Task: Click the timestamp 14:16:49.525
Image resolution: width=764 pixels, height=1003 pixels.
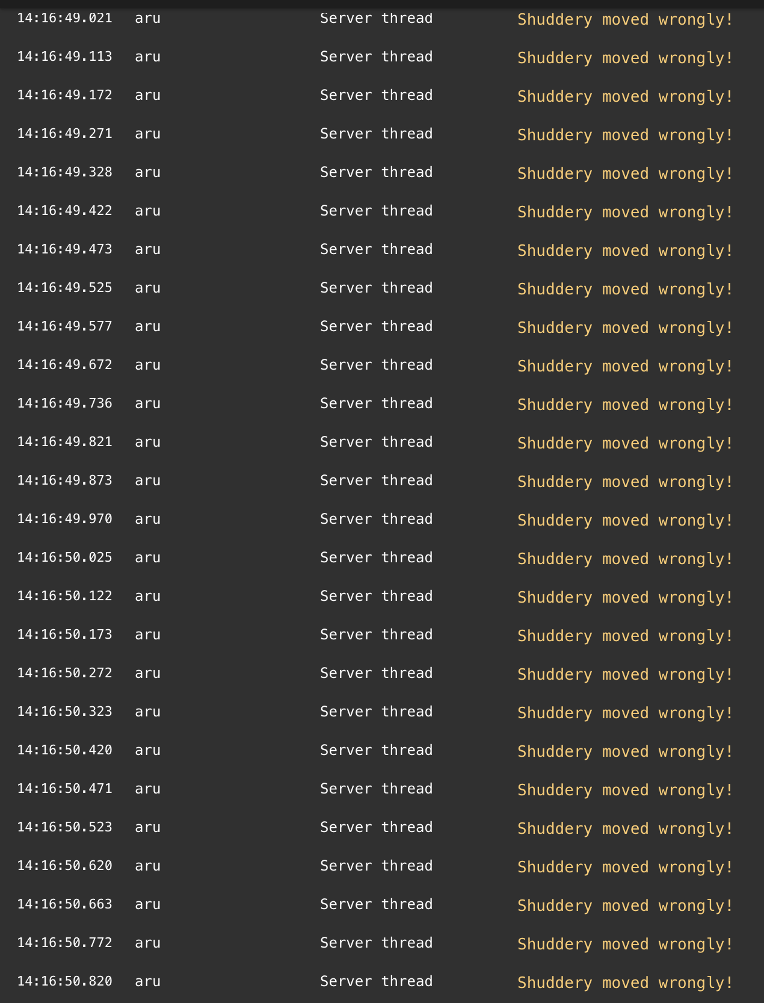Action: click(x=64, y=288)
